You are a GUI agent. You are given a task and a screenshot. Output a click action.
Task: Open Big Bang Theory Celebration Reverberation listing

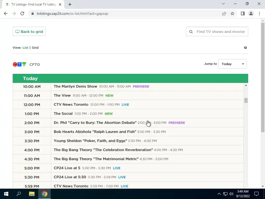[103, 150]
